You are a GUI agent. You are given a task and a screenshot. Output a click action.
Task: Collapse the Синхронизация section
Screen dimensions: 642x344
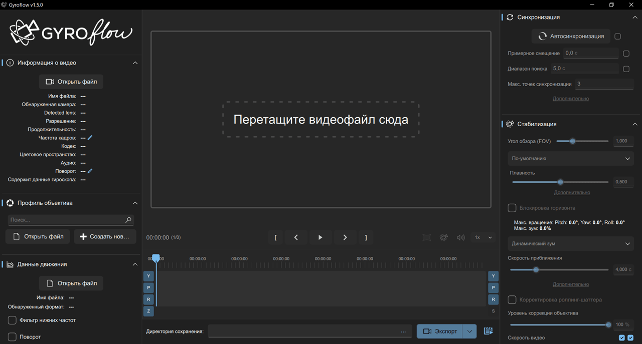click(x=635, y=17)
